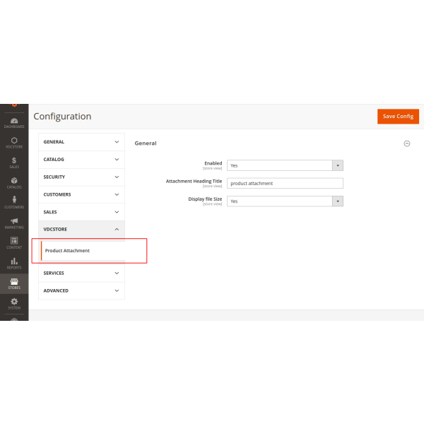Collapse the VDCSTORE configuration tab
Screen dimensions: 424x424
(x=81, y=229)
